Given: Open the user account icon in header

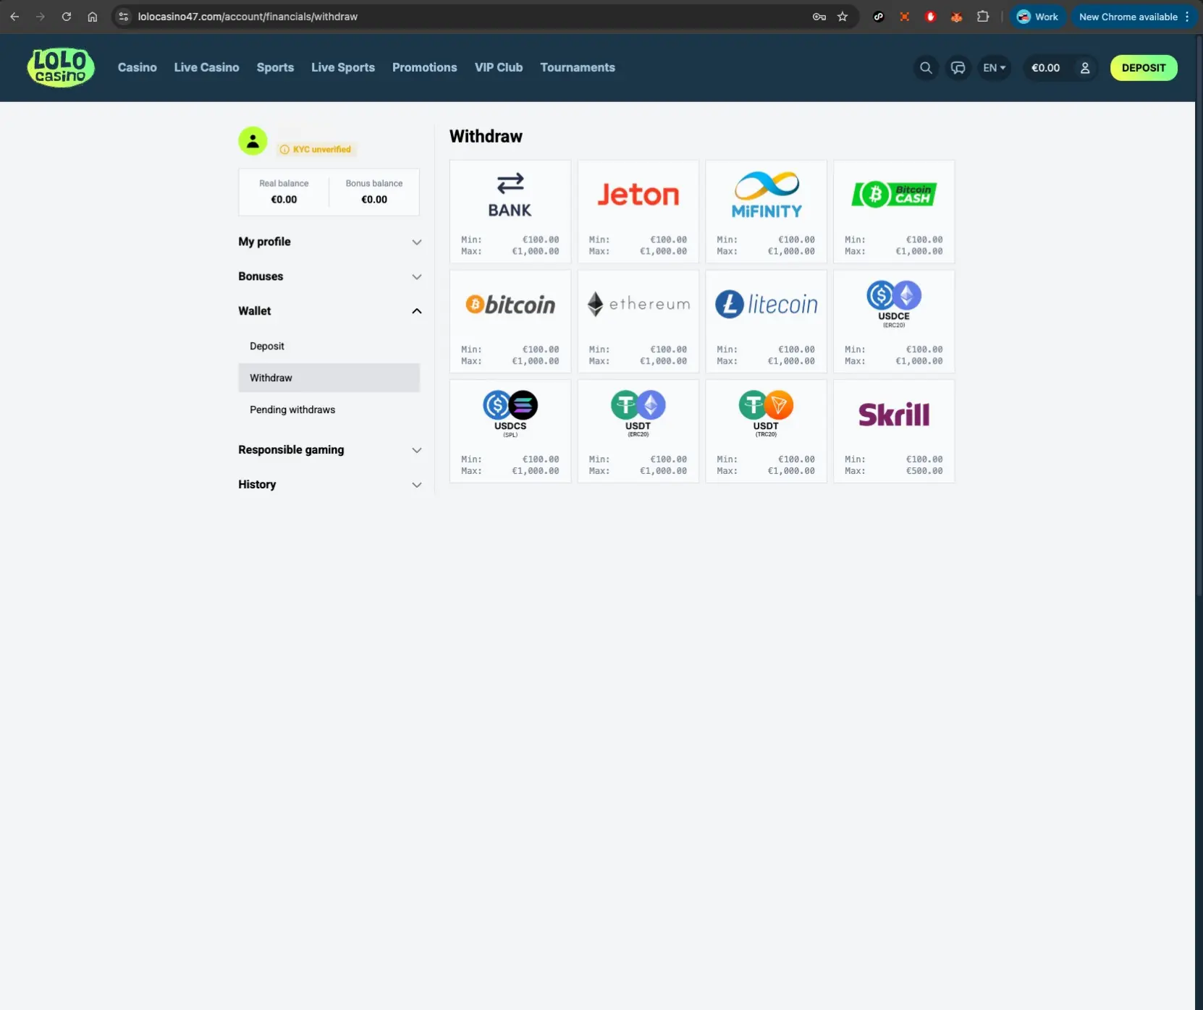Looking at the screenshot, I should point(1085,68).
